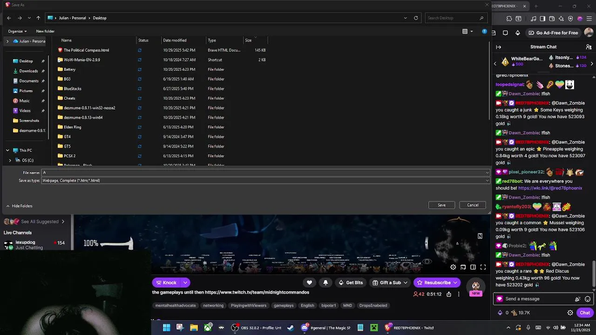
Task: Open Windows Start menu
Action: pyautogui.click(x=166, y=328)
